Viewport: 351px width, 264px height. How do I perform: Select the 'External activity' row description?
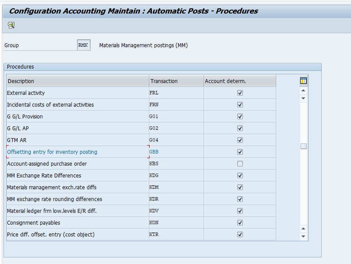[x=77, y=93]
